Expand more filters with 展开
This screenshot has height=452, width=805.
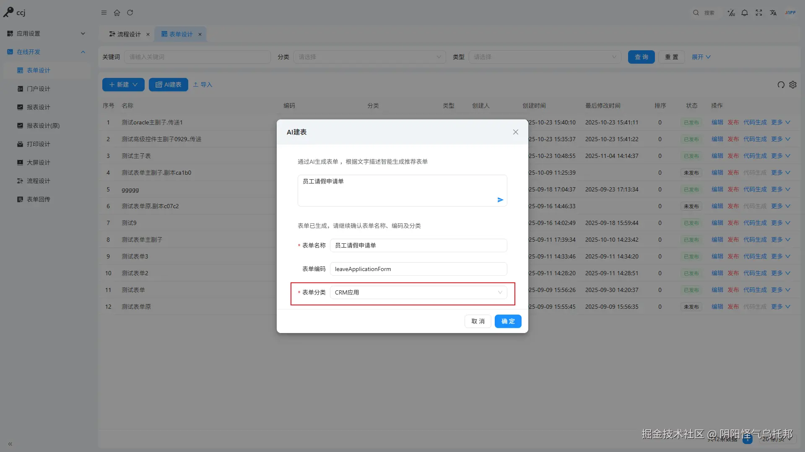click(x=701, y=57)
